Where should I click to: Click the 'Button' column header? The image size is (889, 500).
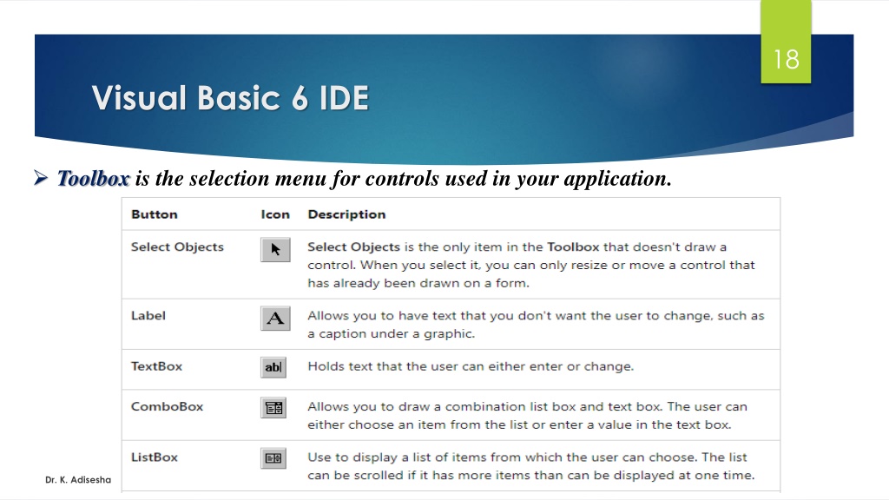pos(155,214)
